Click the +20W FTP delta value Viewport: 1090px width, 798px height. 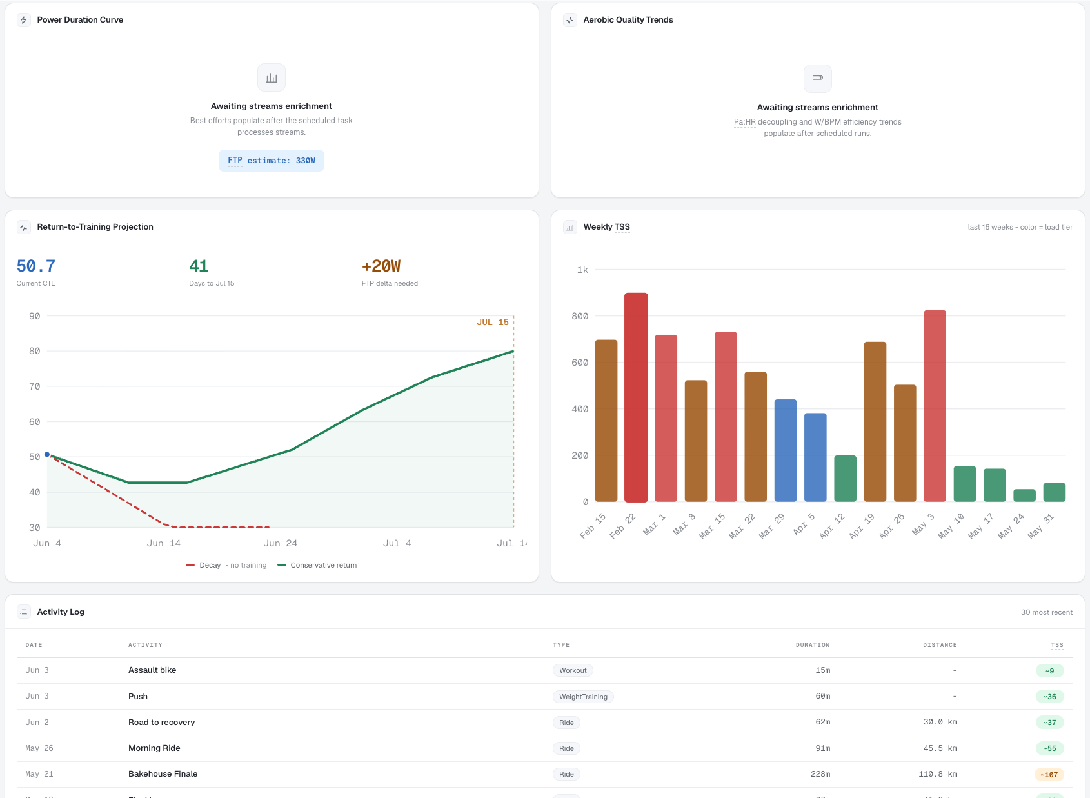click(x=381, y=266)
